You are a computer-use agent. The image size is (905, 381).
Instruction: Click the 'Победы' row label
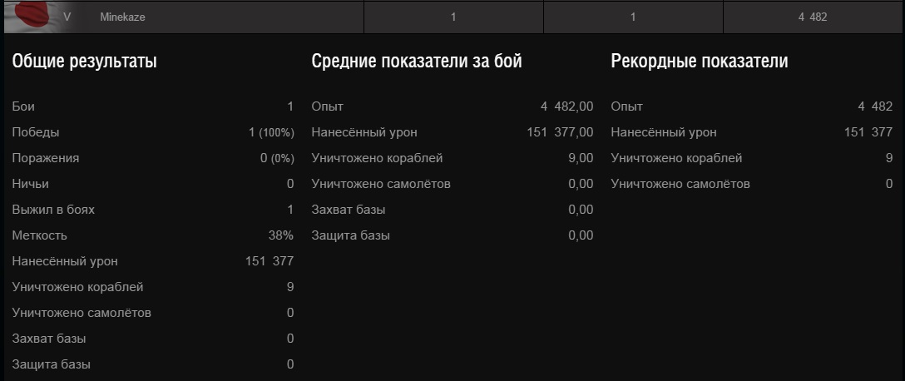[36, 132]
